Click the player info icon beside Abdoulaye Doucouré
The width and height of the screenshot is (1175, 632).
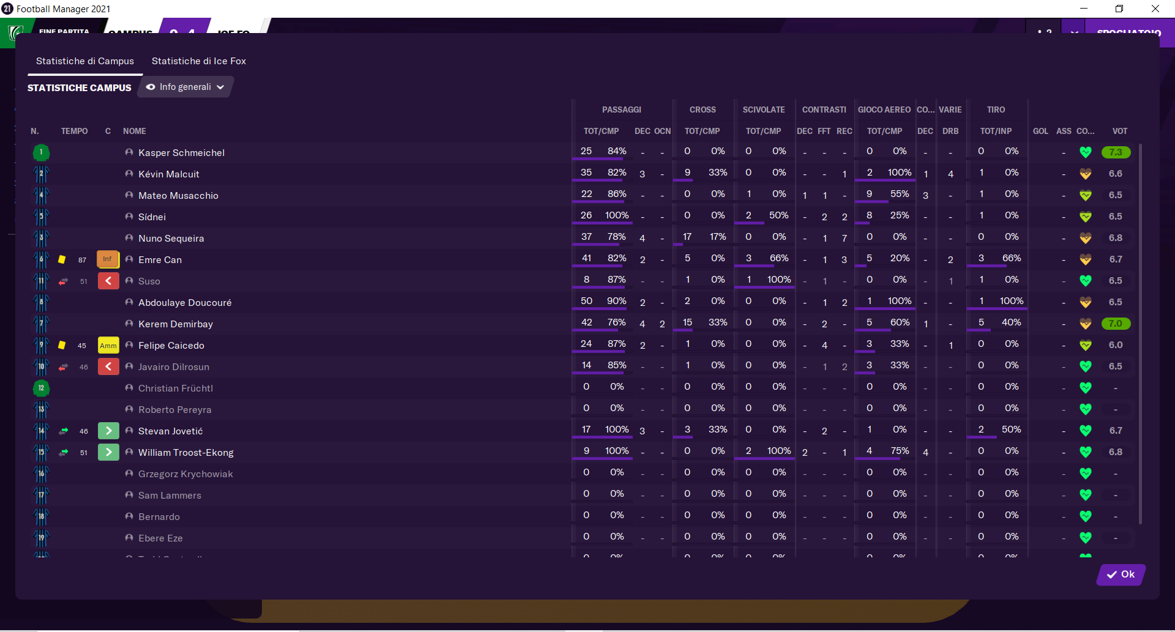[x=129, y=302]
